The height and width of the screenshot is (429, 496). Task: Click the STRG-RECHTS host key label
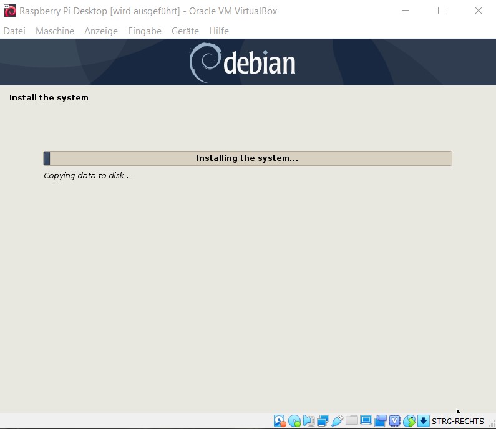click(458, 421)
